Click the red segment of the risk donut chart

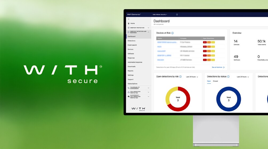tap(187, 103)
